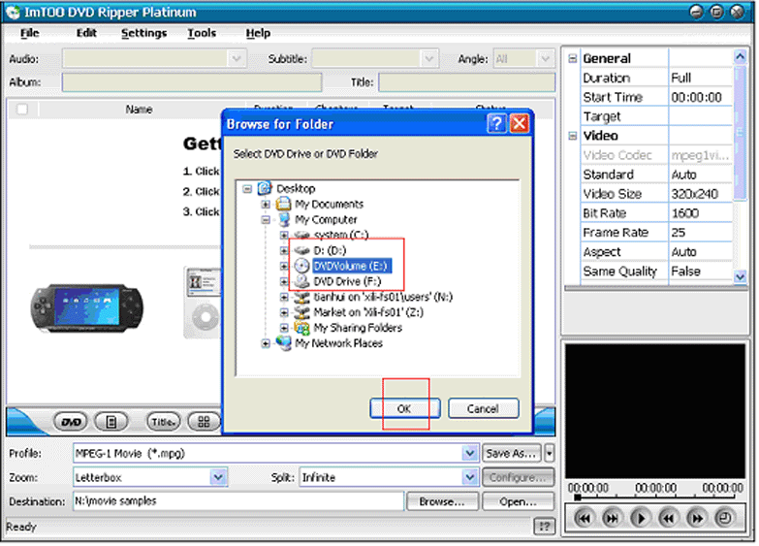Open the Angle dropdown
The width and height of the screenshot is (759, 546).
[546, 59]
